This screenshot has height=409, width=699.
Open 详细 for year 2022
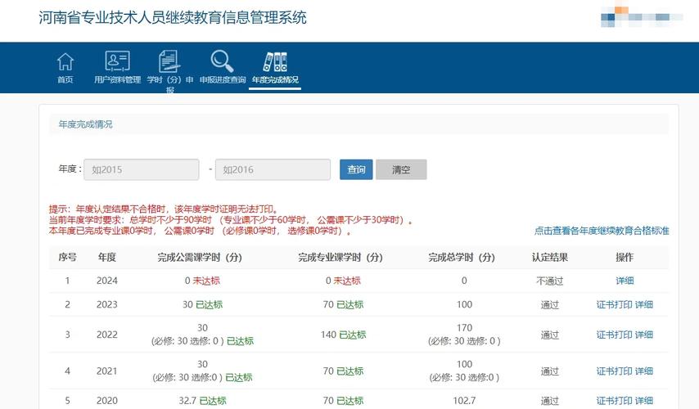(644, 335)
